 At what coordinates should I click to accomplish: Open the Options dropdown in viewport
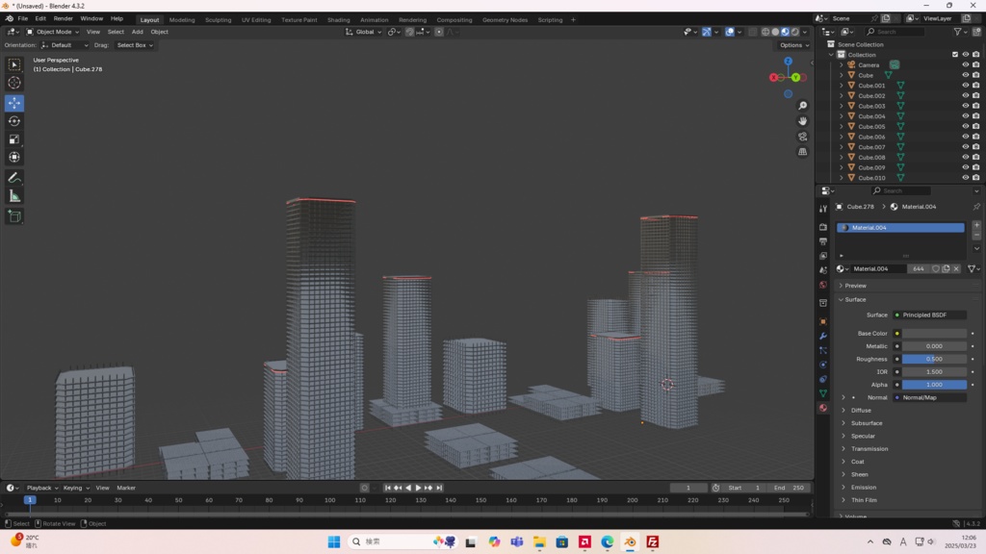(794, 45)
